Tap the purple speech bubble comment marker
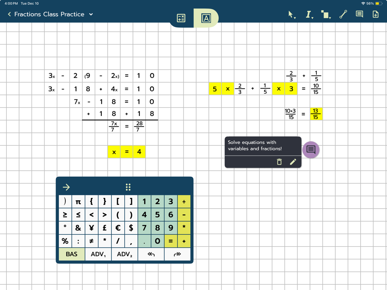The image size is (387, 290). (x=311, y=150)
